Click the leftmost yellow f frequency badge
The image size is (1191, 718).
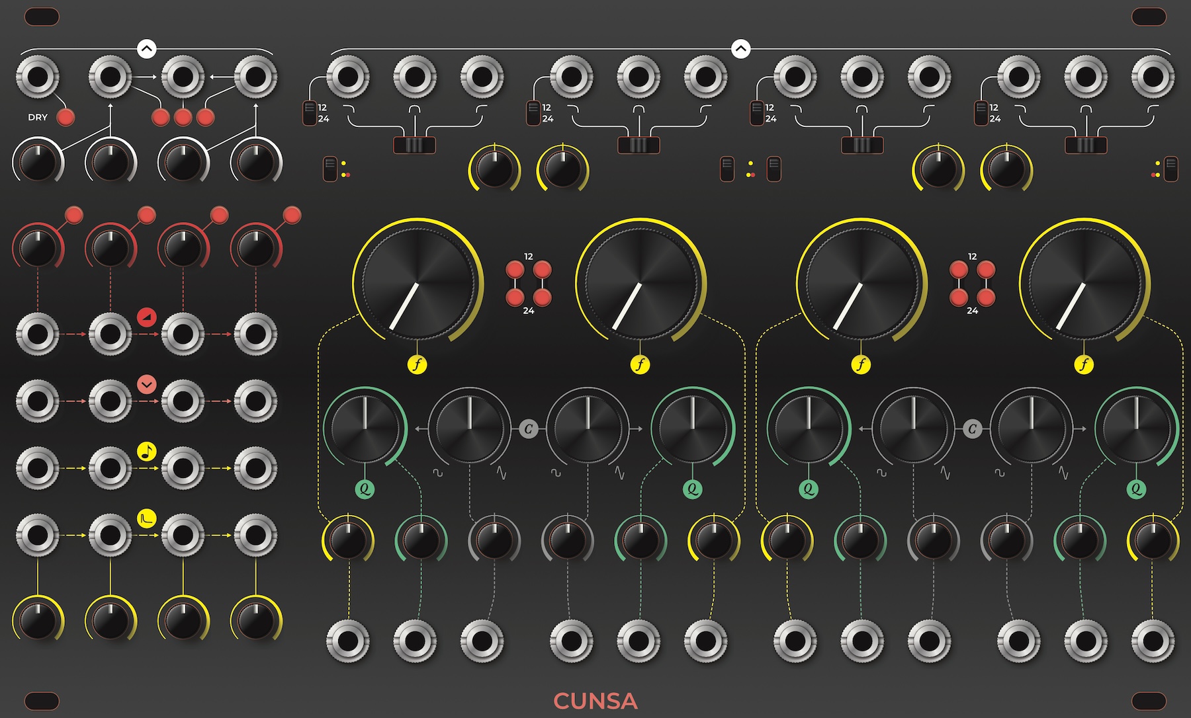pyautogui.click(x=417, y=364)
